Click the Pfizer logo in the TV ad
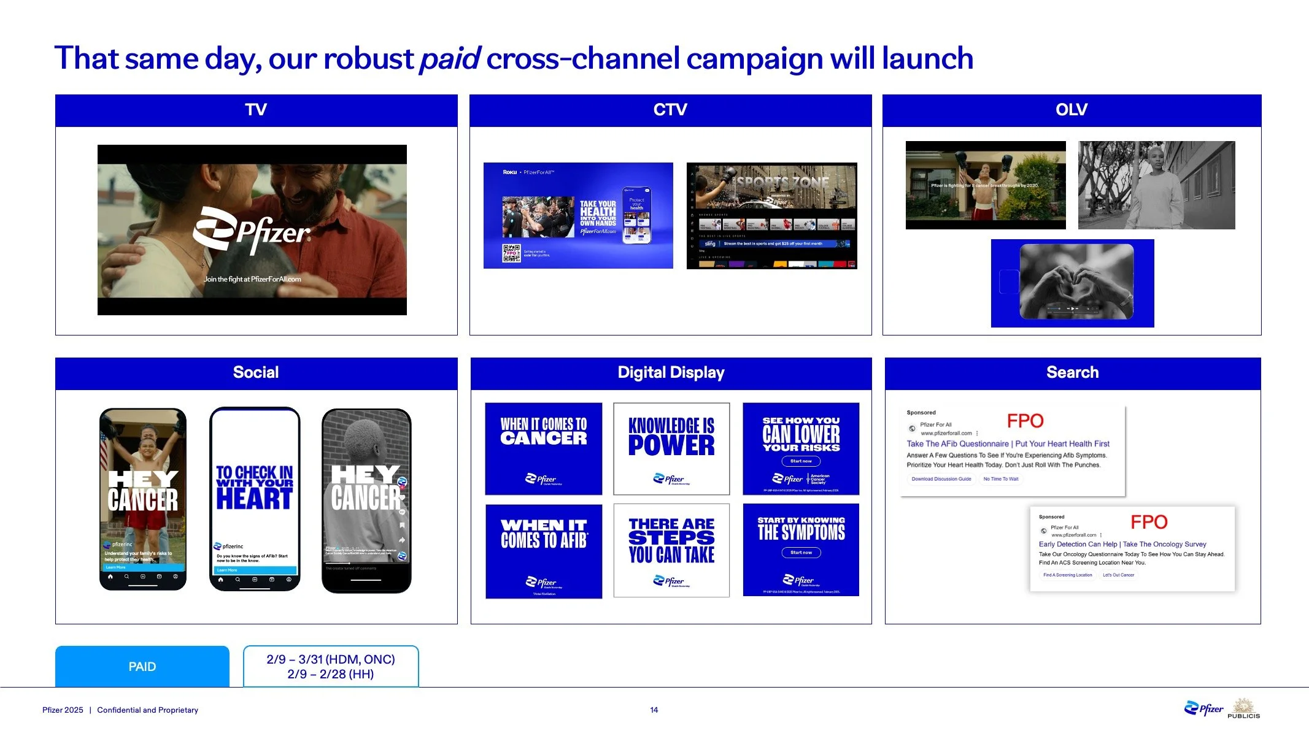Image resolution: width=1309 pixels, height=736 pixels. (252, 231)
